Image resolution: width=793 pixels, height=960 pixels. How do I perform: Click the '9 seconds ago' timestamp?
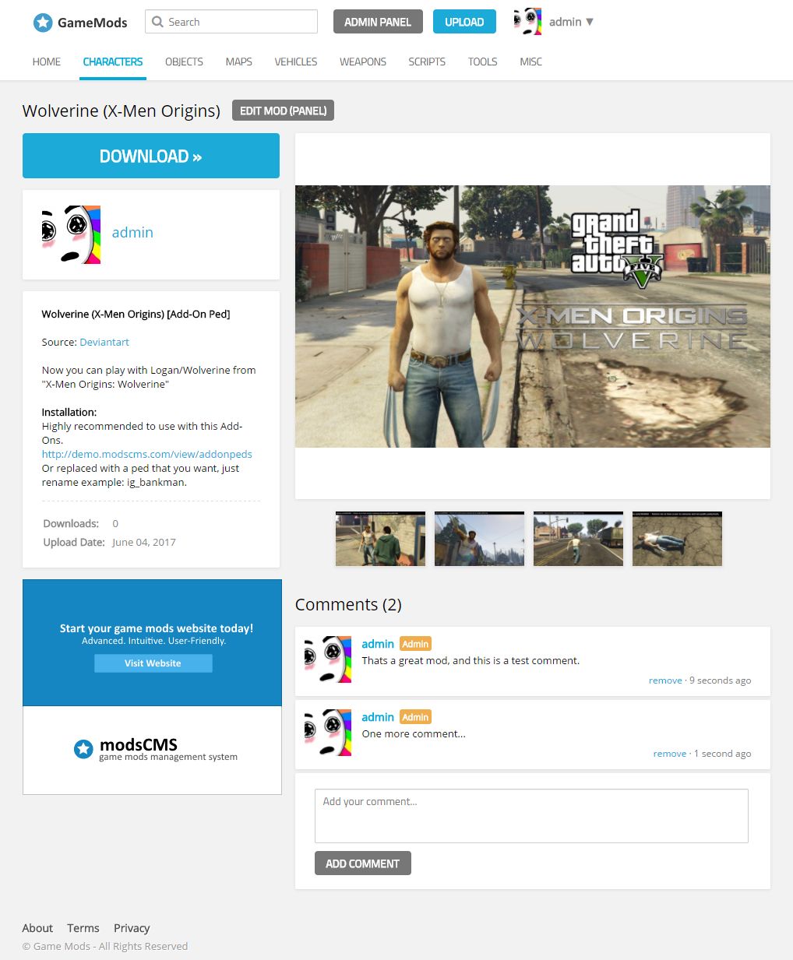coord(721,680)
